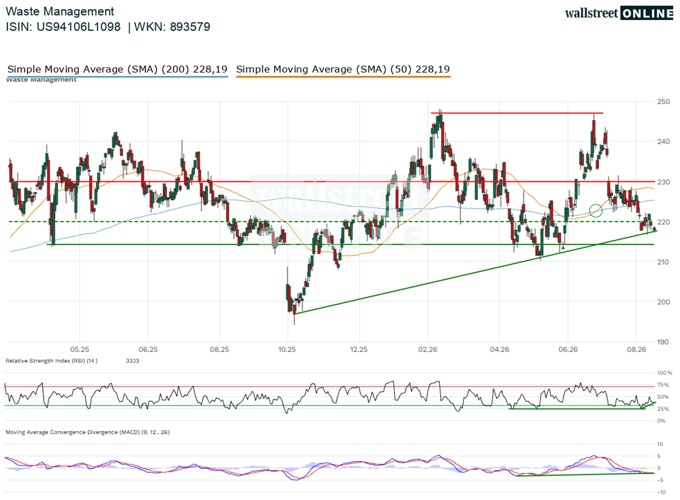Click the 100 % label on the RSI axis

665,373
